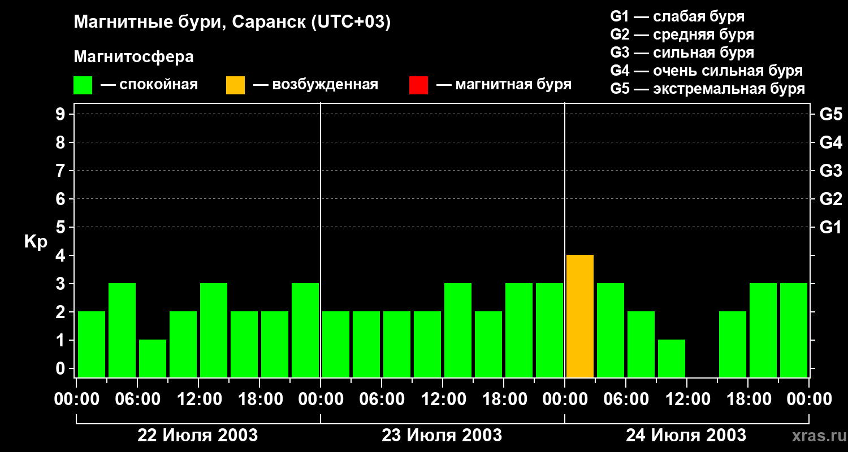Click the right-axis 'G5' tick label
The height and width of the screenshot is (452, 848).
[831, 114]
